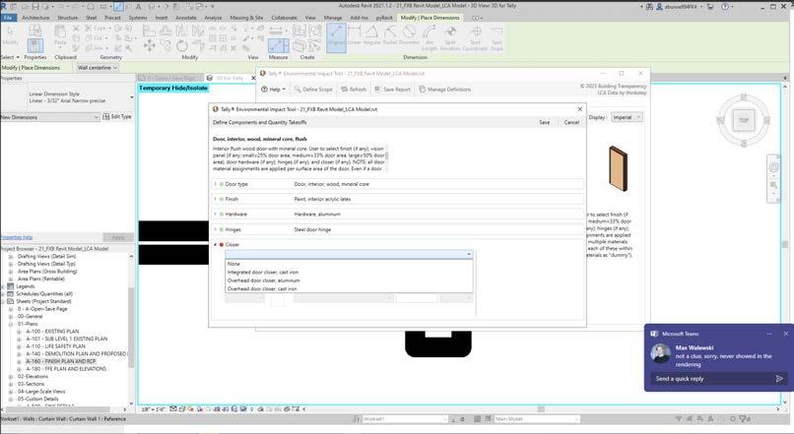Click Edit Type in Properties panel
794x434 pixels.
(117, 117)
